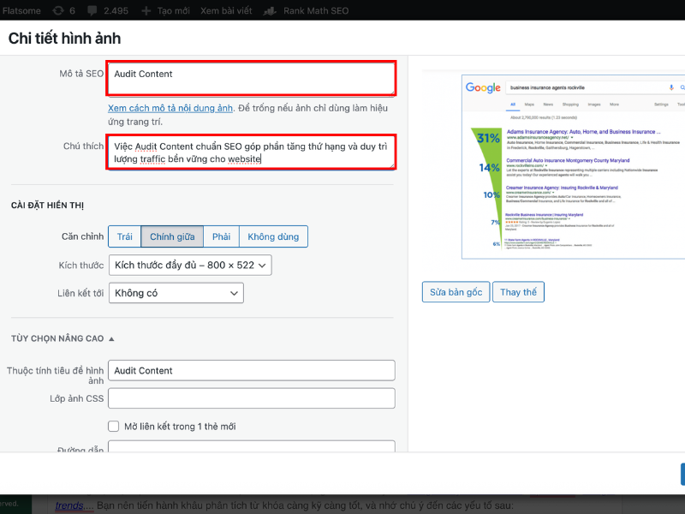Toggle Mở liên kết trong 1 thẻ mới checkbox
The width and height of the screenshot is (685, 514).
click(x=114, y=426)
